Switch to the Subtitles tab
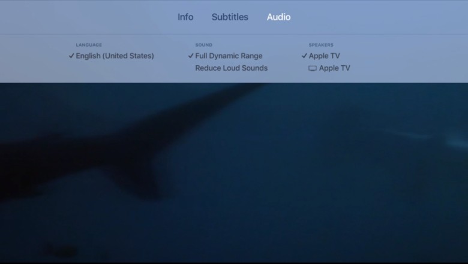Screen dimensions: 468x264 point(230,17)
